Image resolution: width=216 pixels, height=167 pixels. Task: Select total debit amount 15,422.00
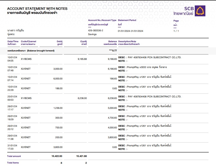pos(57,156)
